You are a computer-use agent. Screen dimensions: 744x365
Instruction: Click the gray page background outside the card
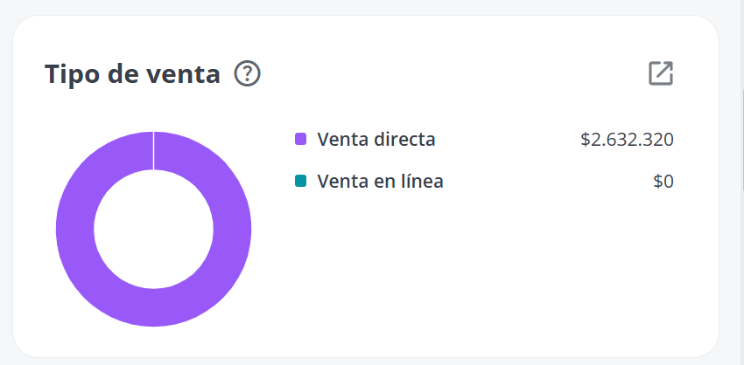(x=370, y=7)
